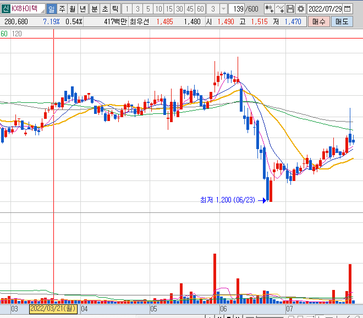Click the high price 1,515

(x=259, y=22)
